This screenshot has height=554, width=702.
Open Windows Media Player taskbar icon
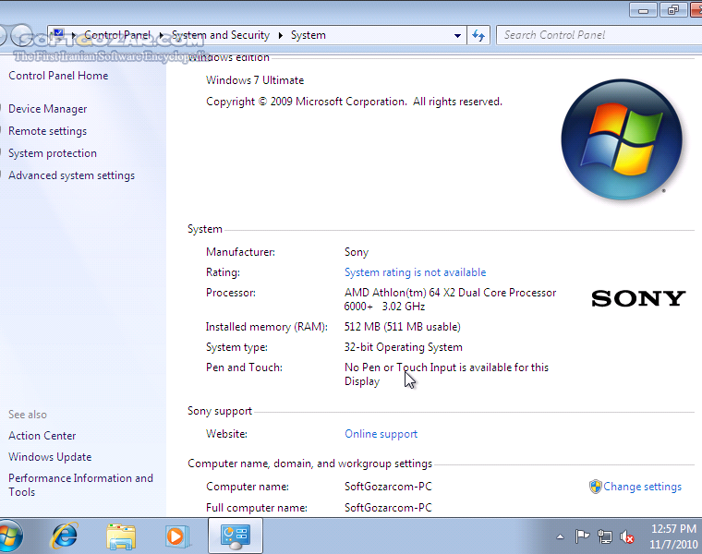(x=176, y=536)
